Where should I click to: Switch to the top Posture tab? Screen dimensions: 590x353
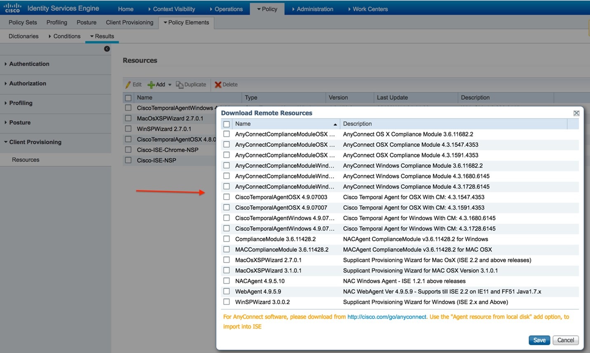click(x=87, y=23)
